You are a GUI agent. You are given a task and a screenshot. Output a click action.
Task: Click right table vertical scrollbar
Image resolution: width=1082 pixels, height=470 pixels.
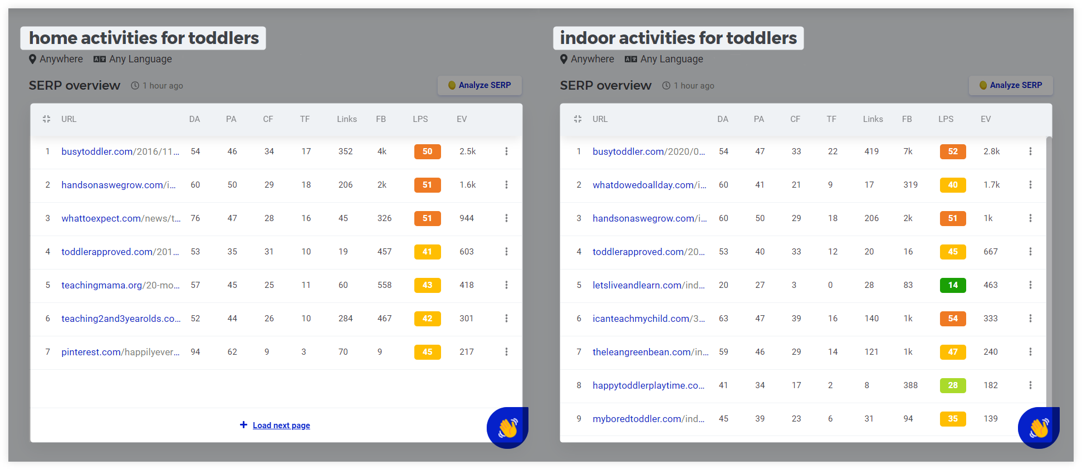[1049, 273]
